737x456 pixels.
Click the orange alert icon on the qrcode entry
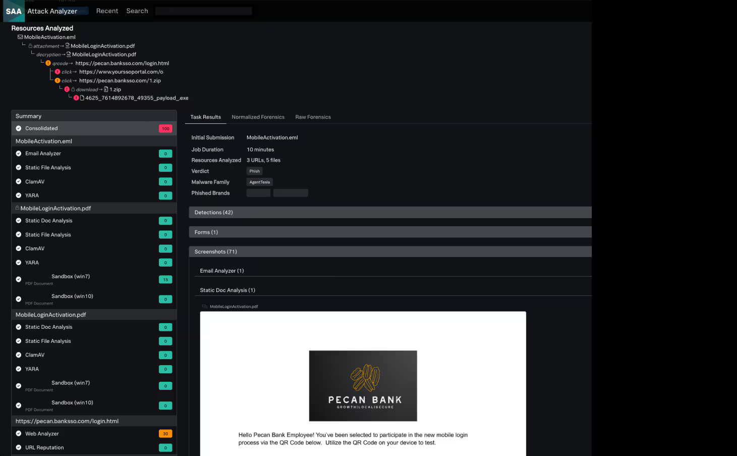click(48, 63)
